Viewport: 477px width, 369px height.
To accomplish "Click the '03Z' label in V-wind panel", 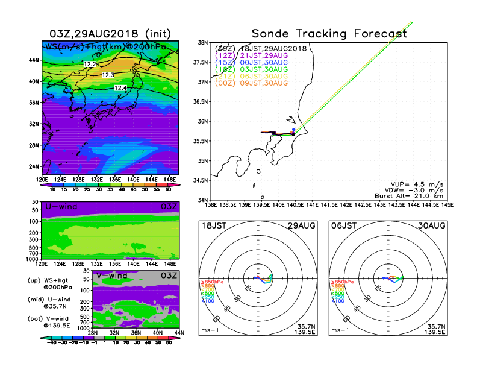I will 169,276.
